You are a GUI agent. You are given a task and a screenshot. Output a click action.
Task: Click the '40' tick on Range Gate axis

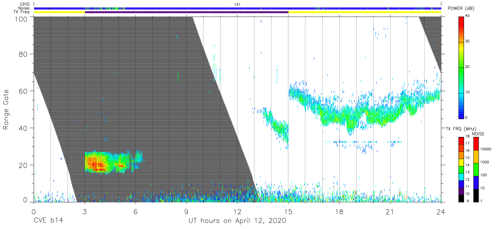24,128
